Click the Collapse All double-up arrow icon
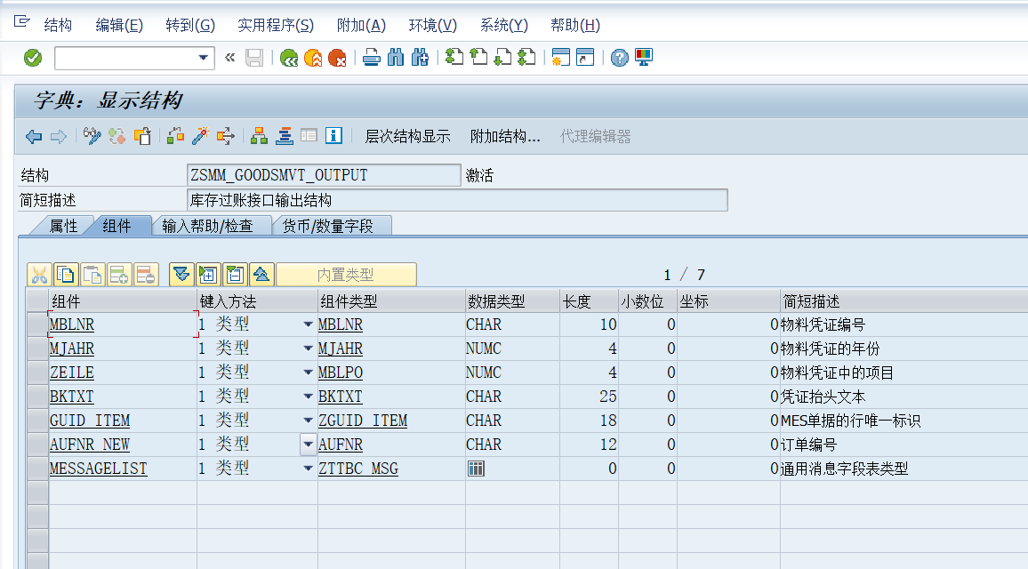Screen dimensions: 1028x569 point(261,275)
